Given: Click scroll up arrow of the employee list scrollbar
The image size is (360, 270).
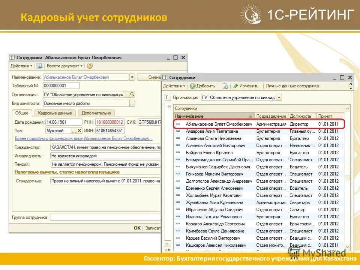Looking at the screenshot, I should pyautogui.click(x=347, y=108).
